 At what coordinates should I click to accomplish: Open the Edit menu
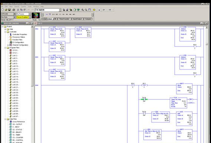pyautogui.click(x=6, y=6)
